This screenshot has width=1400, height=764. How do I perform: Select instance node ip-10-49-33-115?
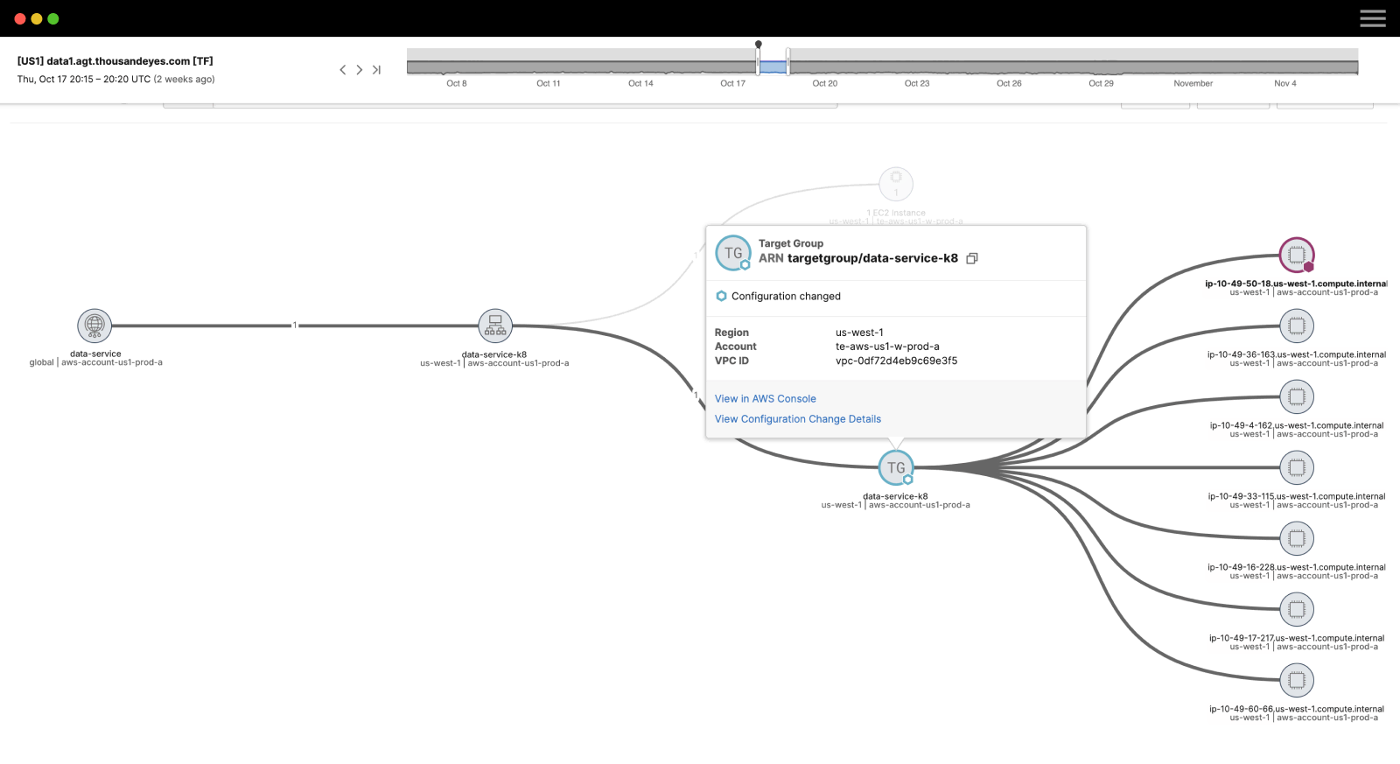[x=1297, y=467]
